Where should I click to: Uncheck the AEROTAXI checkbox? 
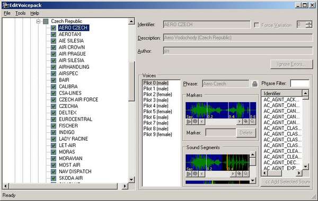(x=54, y=34)
